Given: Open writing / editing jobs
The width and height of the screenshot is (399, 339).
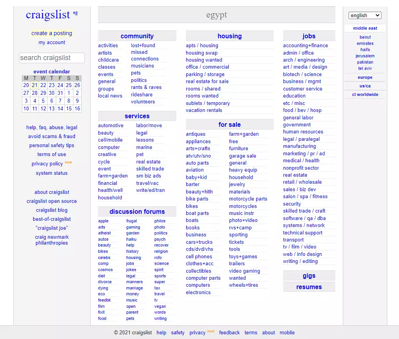Looking at the screenshot, I should point(300,261).
